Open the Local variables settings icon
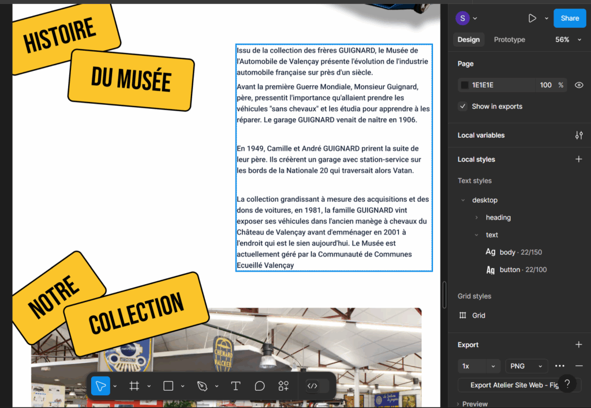The height and width of the screenshot is (408, 591). [579, 135]
